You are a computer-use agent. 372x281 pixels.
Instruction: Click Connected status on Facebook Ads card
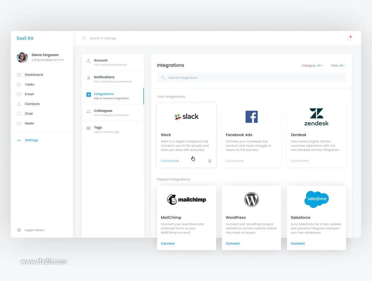point(235,161)
